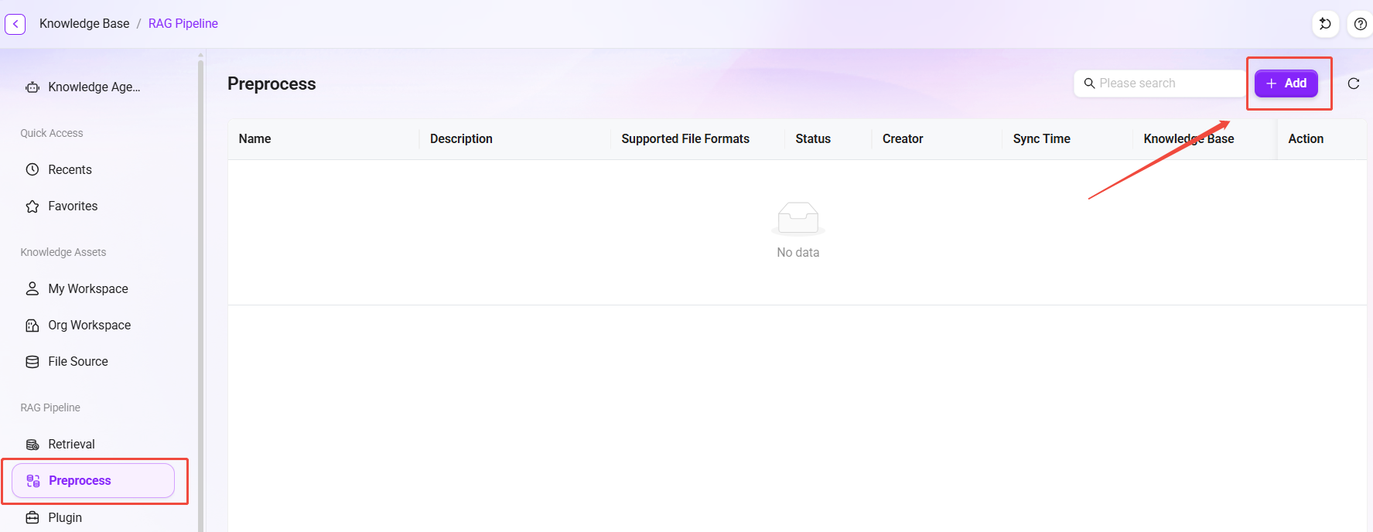Screen dimensions: 1373x532
Task: Go to Knowledge Base breadcrumb
Action: click(84, 24)
